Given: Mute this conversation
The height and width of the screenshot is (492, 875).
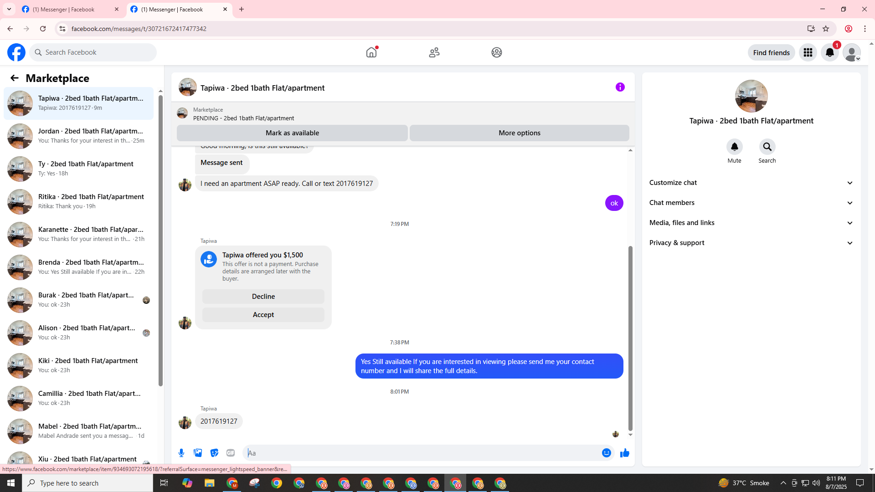Looking at the screenshot, I should 734,147.
